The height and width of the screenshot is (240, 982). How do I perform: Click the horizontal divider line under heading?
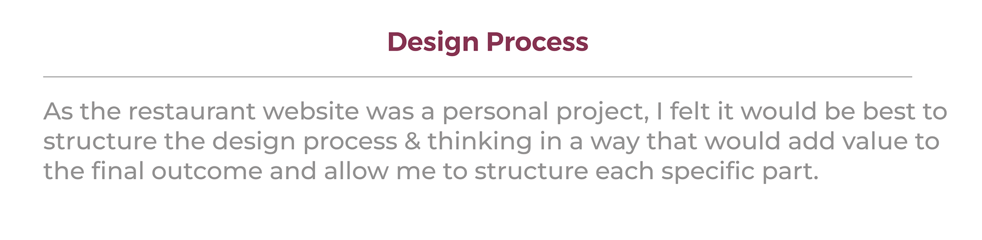pyautogui.click(x=477, y=77)
